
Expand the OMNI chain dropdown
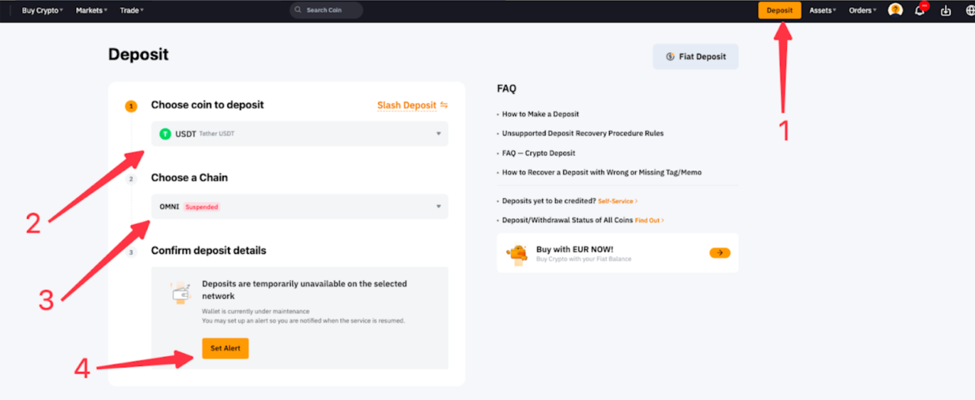pyautogui.click(x=438, y=207)
